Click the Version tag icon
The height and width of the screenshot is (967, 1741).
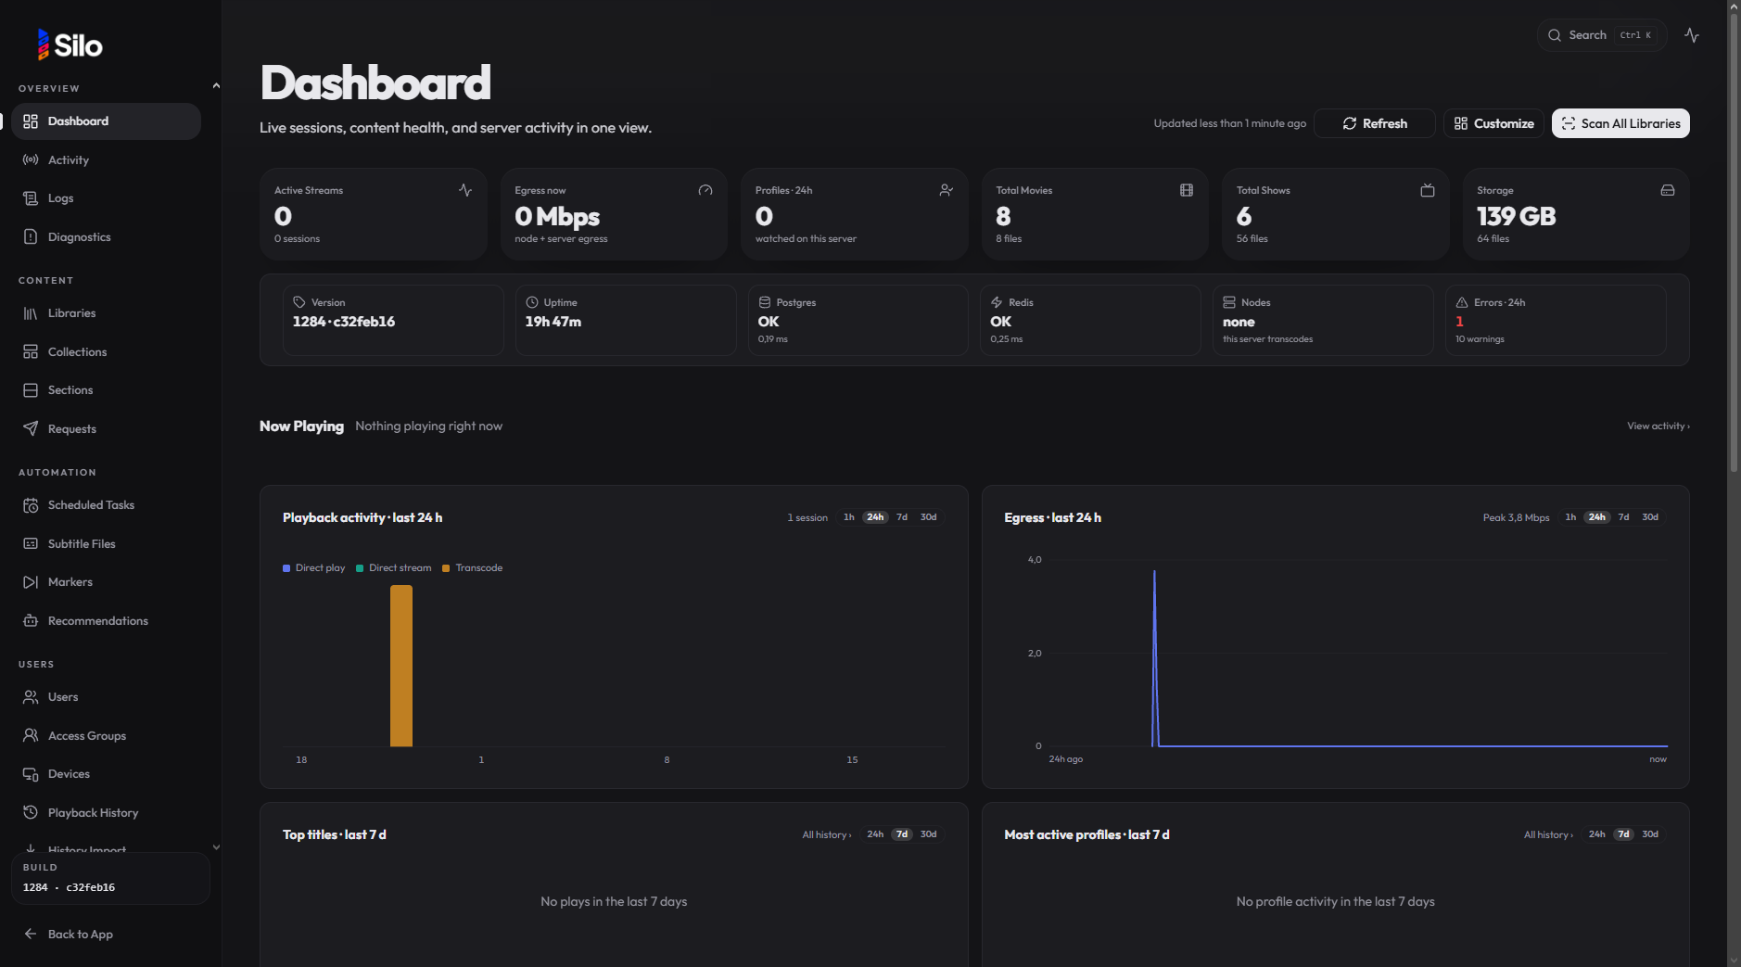pos(299,302)
